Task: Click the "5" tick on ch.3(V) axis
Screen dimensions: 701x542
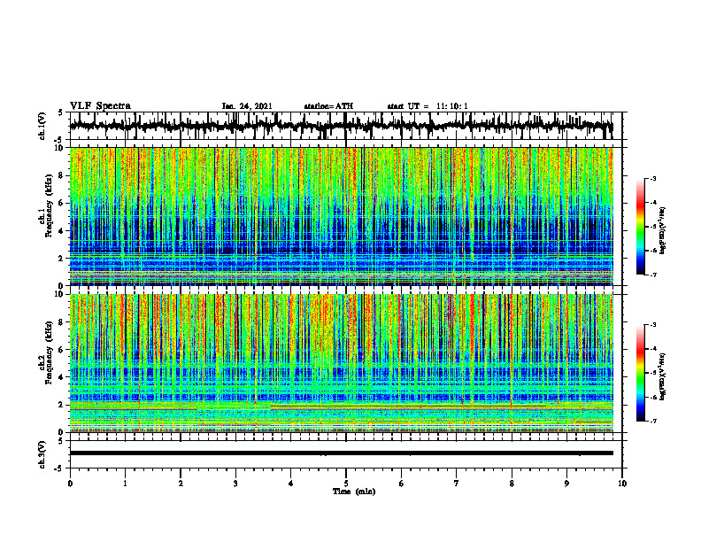Action: (61, 441)
